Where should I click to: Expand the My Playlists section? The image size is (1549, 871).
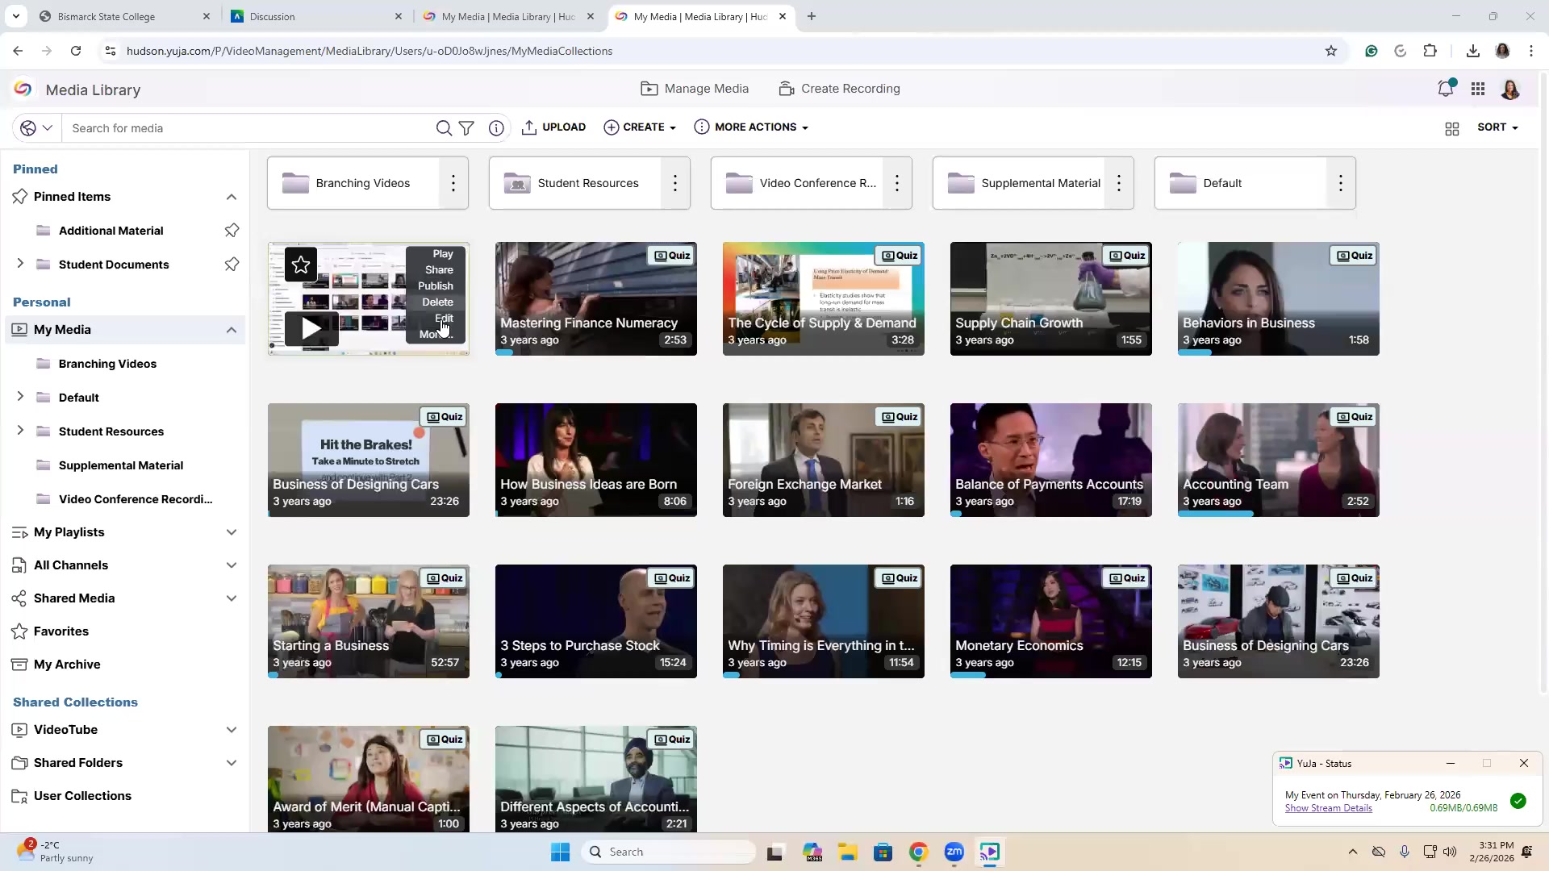pos(232,532)
